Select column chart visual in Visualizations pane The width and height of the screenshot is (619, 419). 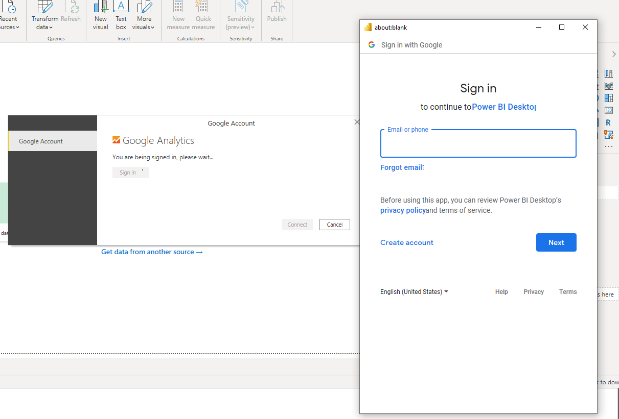click(x=608, y=73)
